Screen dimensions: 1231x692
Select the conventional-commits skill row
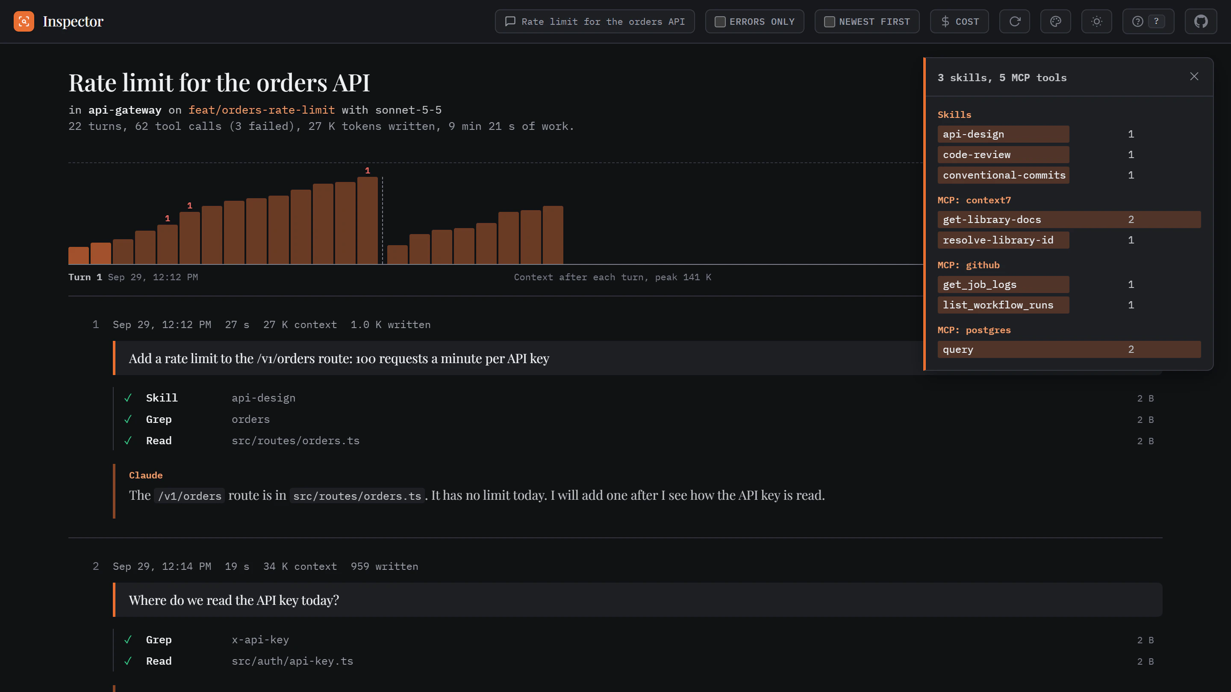1069,175
